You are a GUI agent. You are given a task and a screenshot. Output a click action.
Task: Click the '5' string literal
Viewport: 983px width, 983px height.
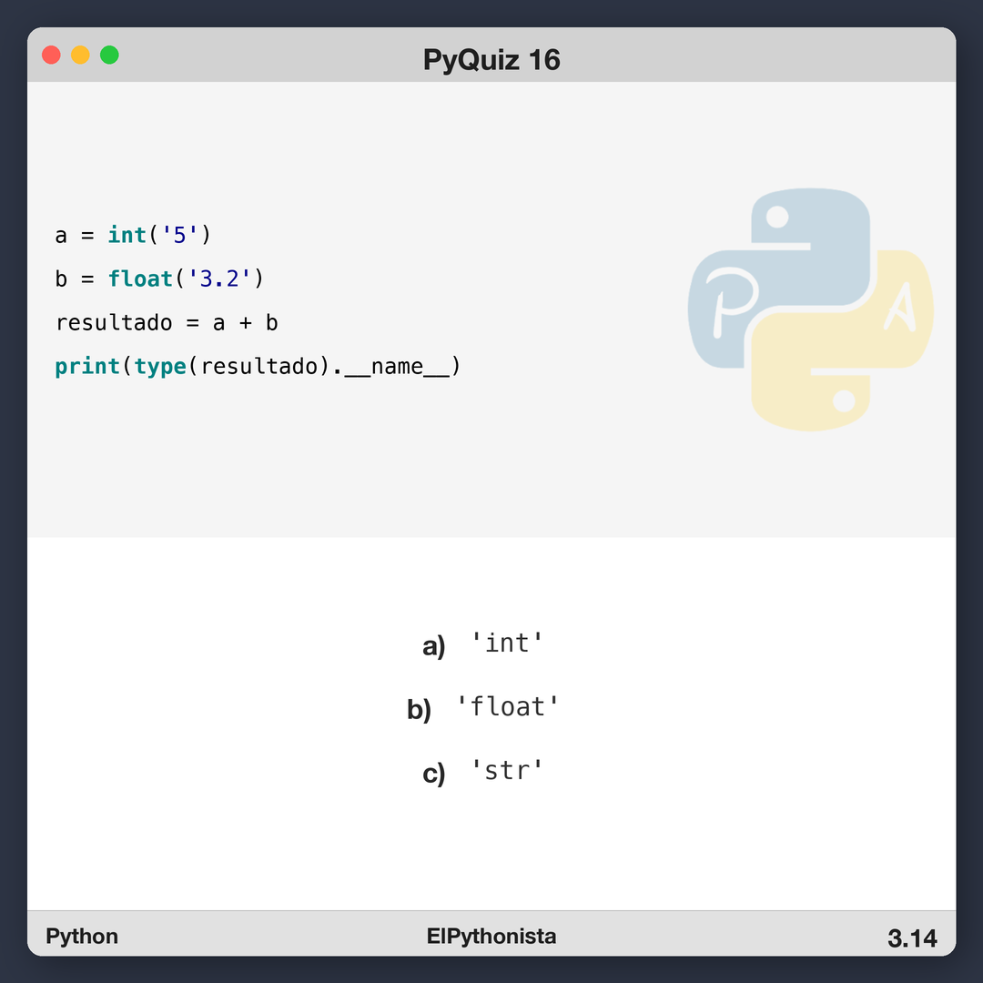tap(179, 235)
